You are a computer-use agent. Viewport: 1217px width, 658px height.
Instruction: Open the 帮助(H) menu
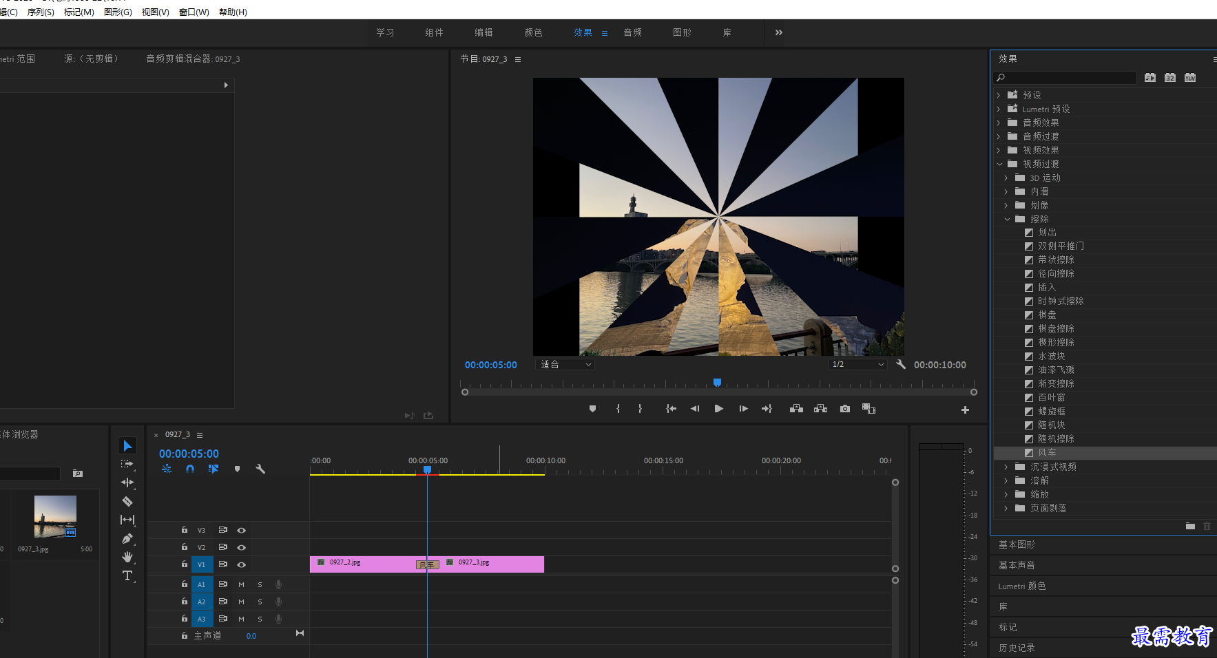[x=233, y=12]
